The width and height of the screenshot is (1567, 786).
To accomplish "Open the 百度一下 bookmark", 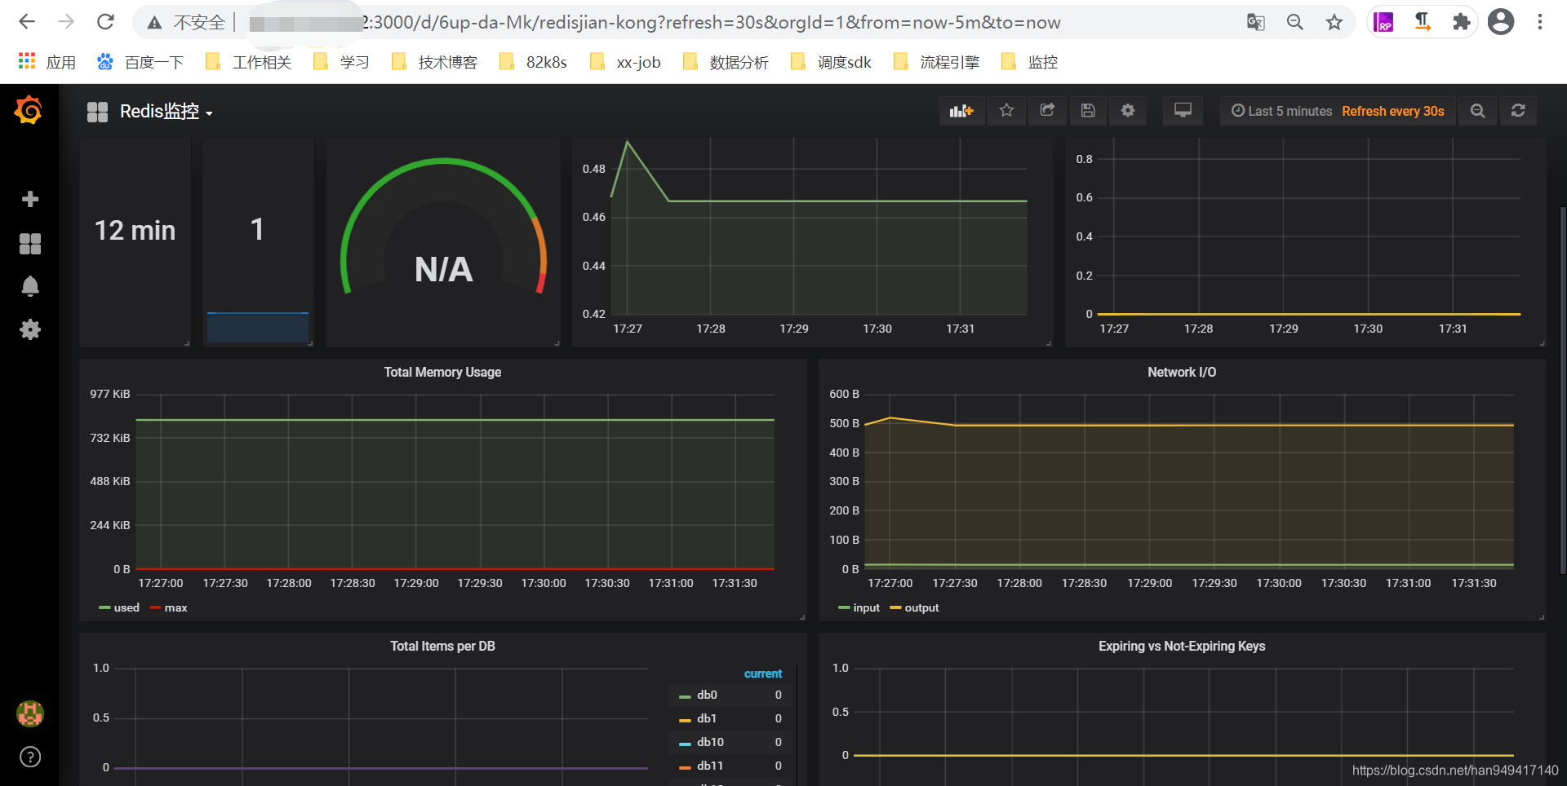I will (x=140, y=62).
